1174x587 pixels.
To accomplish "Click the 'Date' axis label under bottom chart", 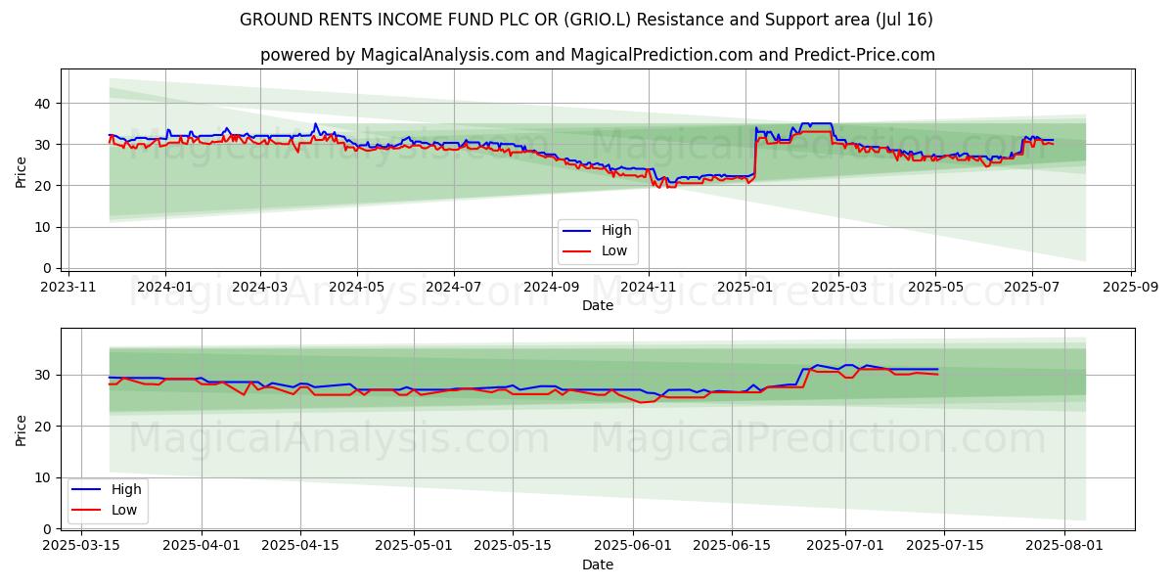I will (598, 564).
